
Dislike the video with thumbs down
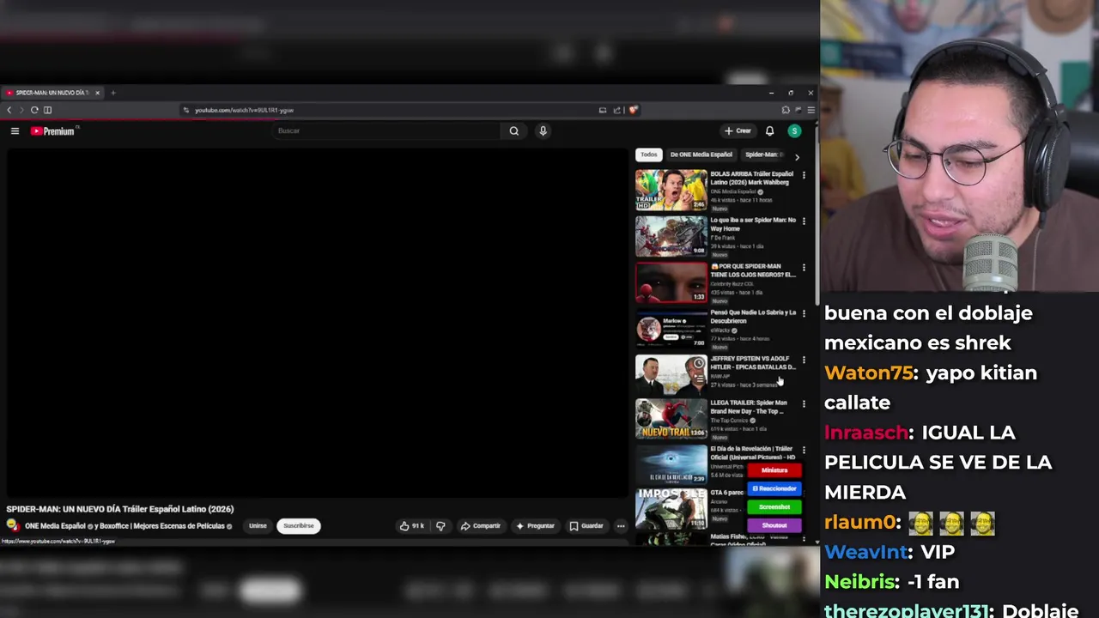[x=440, y=526]
